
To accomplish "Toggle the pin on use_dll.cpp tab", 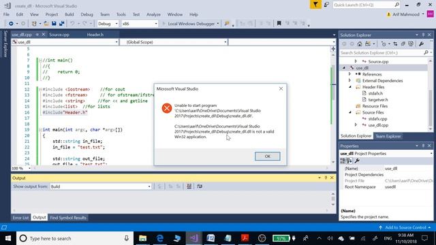I will tap(37, 35).
